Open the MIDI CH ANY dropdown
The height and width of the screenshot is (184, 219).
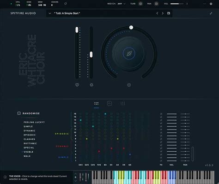[x=122, y=4]
